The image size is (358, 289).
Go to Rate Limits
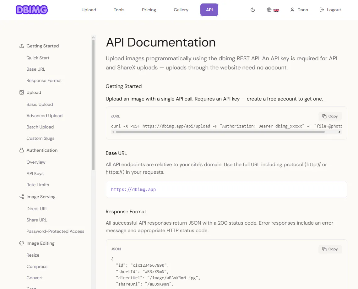pos(38,185)
